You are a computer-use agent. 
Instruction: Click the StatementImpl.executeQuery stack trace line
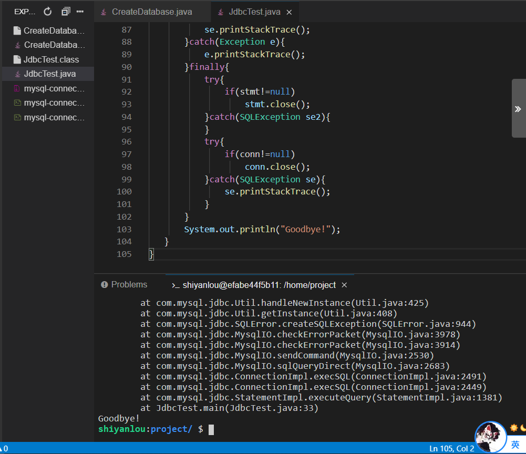[321, 397]
